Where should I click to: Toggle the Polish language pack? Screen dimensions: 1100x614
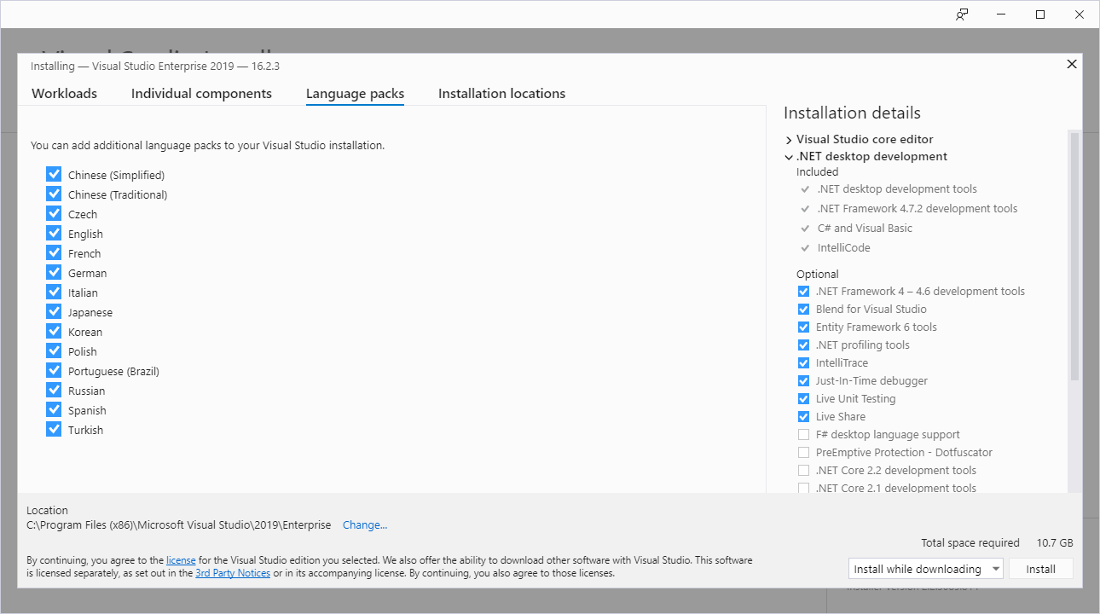[x=54, y=351]
